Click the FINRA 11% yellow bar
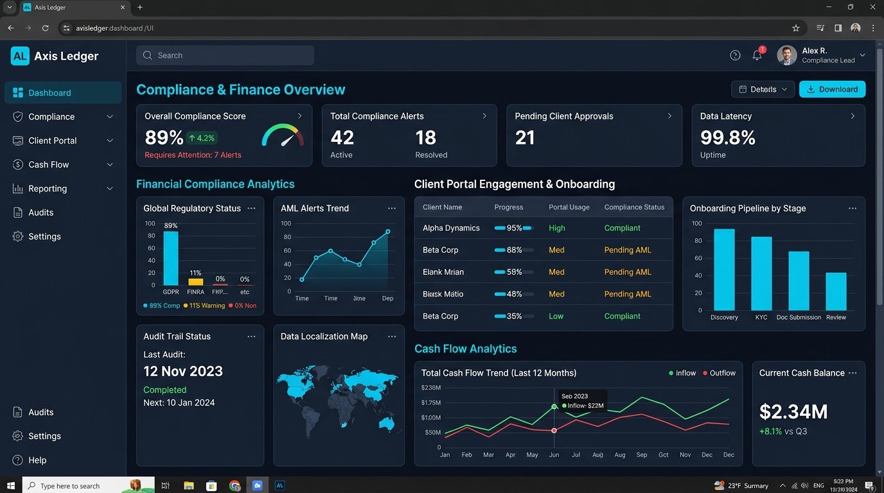The height and width of the screenshot is (493, 884). (195, 282)
